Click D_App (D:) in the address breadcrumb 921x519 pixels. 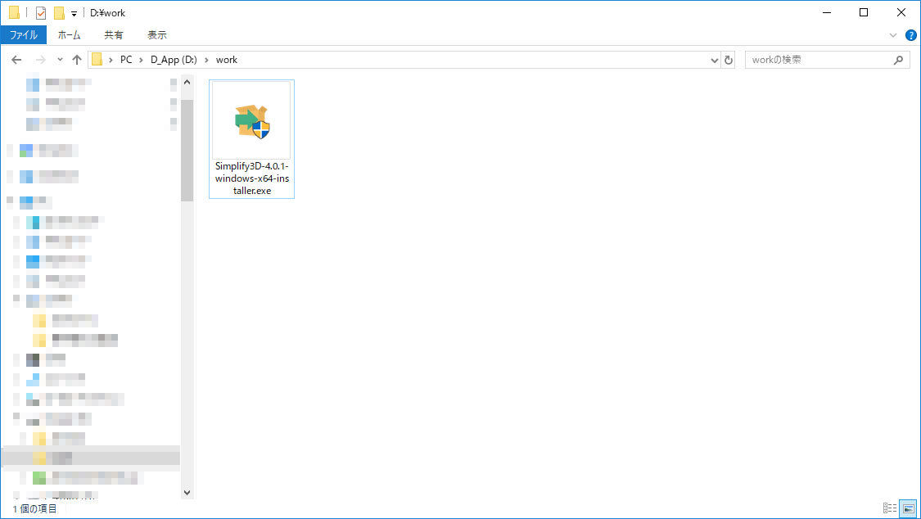point(174,60)
